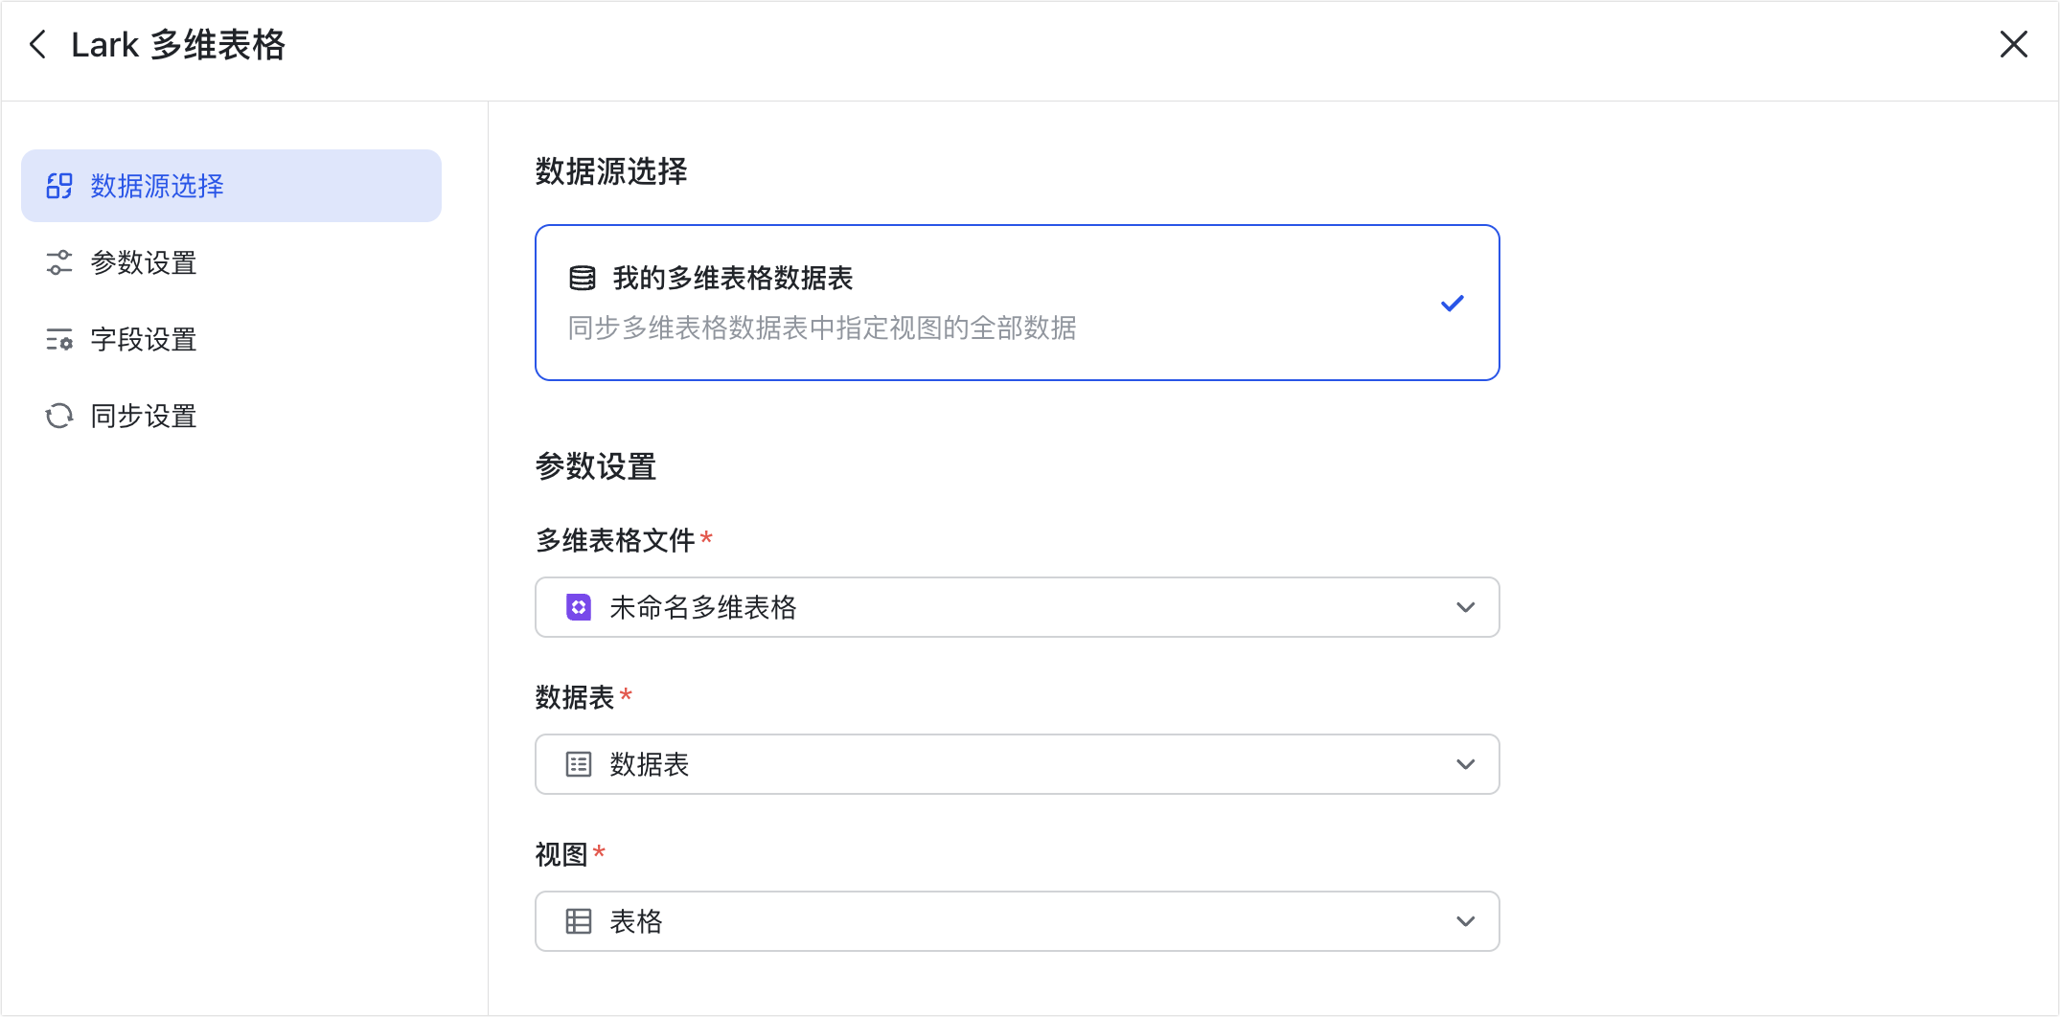The width and height of the screenshot is (2060, 1017).
Task: Click the 视图 field label
Action: (561, 854)
